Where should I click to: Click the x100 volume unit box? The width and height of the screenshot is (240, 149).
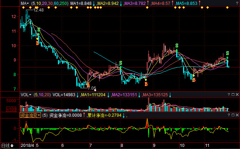[11, 109]
